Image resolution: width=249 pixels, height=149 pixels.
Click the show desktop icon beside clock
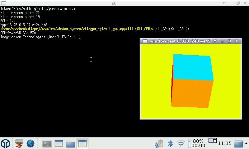(238, 143)
